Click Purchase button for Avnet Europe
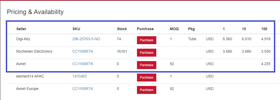This screenshot has height=100, width=280. [x=146, y=90]
